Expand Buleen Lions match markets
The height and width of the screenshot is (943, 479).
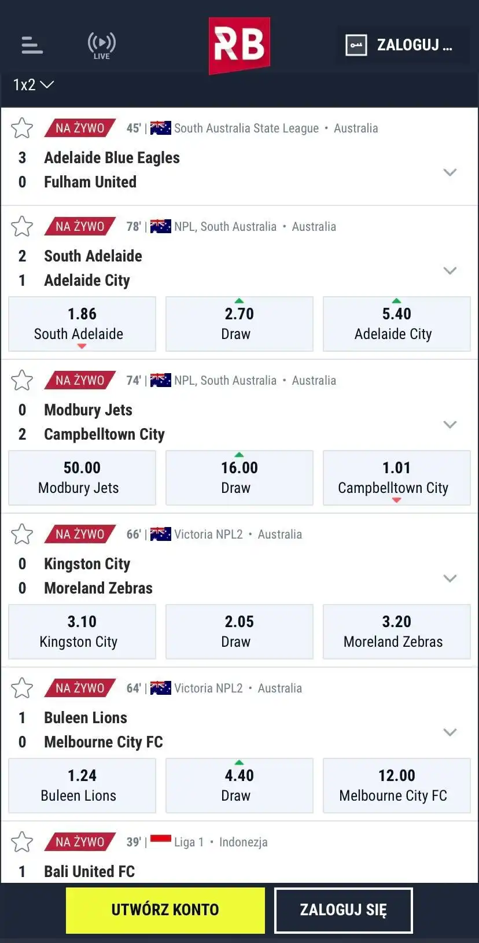point(449,732)
